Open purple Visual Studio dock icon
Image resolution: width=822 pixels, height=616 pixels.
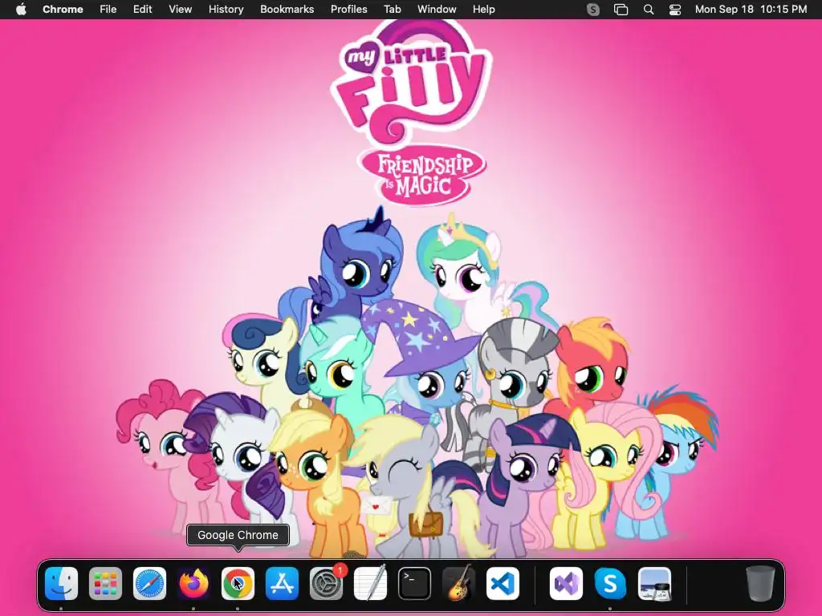pos(566,584)
